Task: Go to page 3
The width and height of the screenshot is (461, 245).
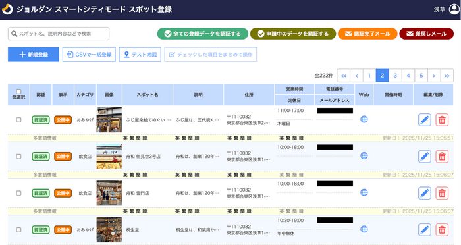Action: pyautogui.click(x=395, y=76)
